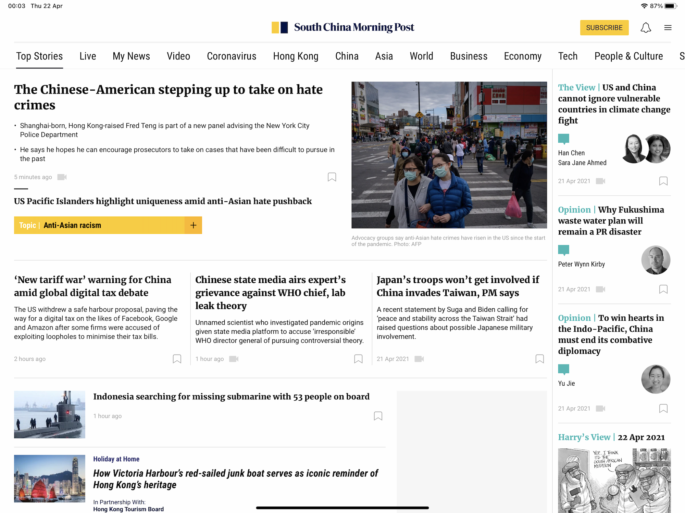This screenshot has width=685, height=513.
Task: Bookmark the 'New tariff war' article
Action: tap(177, 359)
